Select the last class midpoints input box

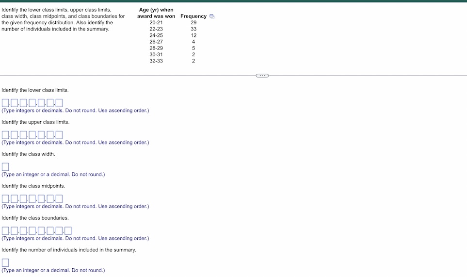(x=59, y=199)
